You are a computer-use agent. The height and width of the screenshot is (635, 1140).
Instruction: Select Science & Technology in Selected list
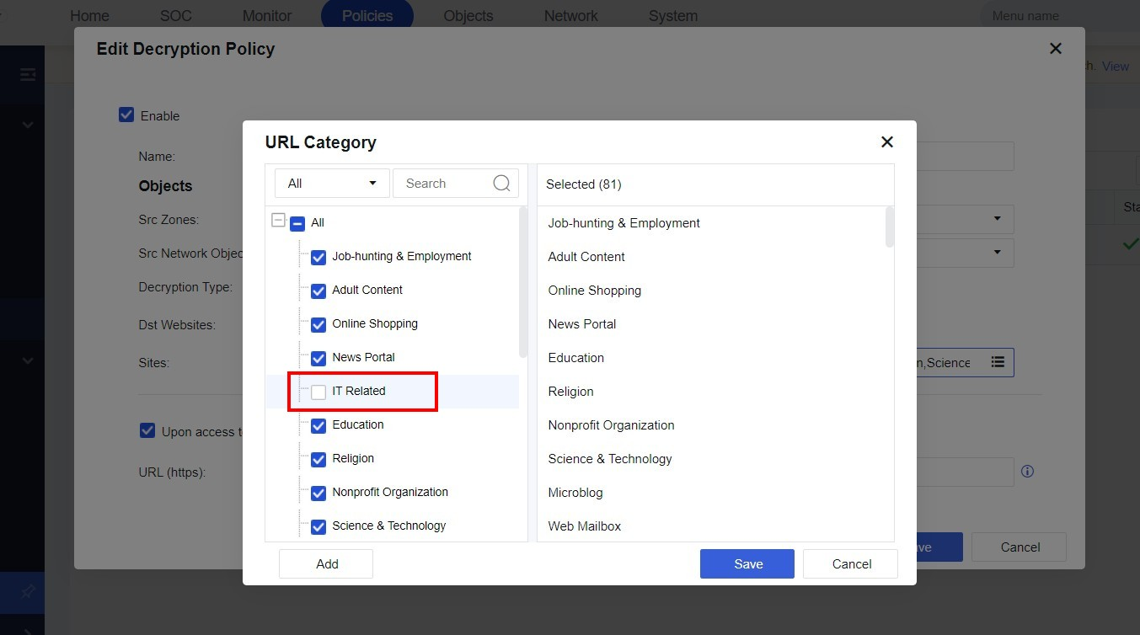click(x=610, y=459)
